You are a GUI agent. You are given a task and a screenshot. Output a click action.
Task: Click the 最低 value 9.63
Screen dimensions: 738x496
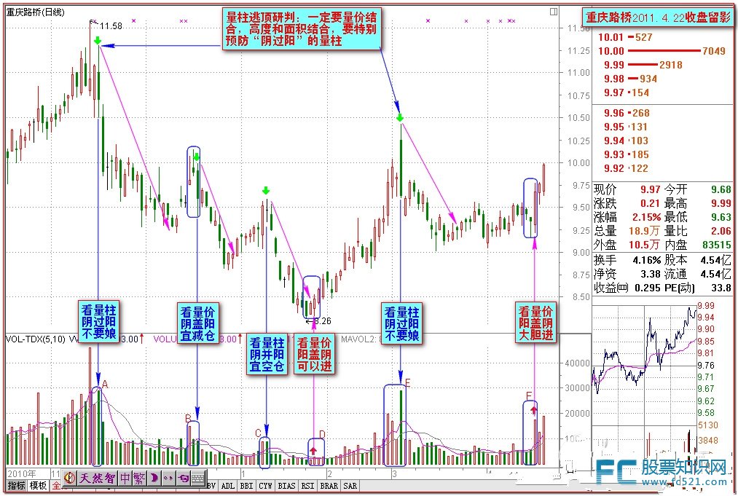721,217
